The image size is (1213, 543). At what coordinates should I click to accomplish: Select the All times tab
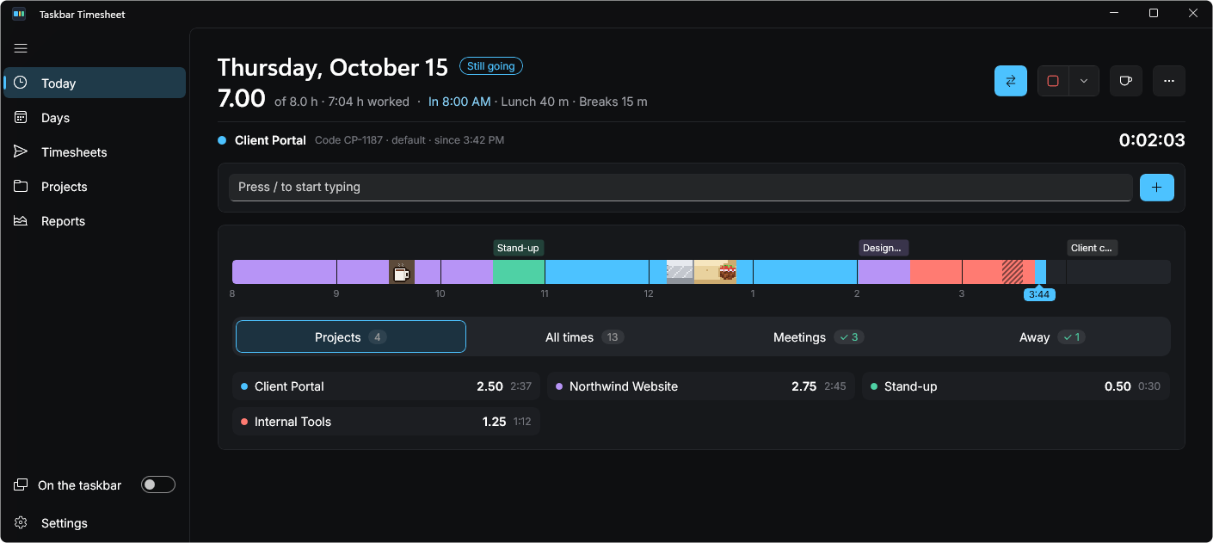coord(585,336)
